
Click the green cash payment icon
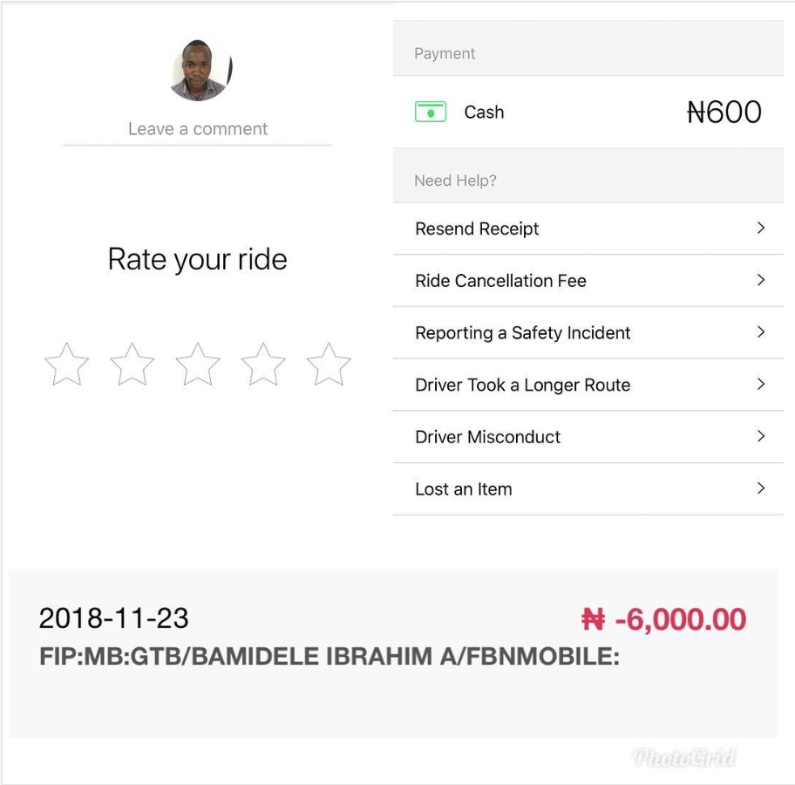pyautogui.click(x=431, y=113)
